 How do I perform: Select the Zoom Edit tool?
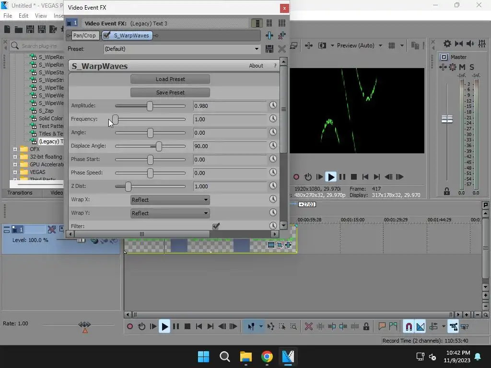click(294, 327)
